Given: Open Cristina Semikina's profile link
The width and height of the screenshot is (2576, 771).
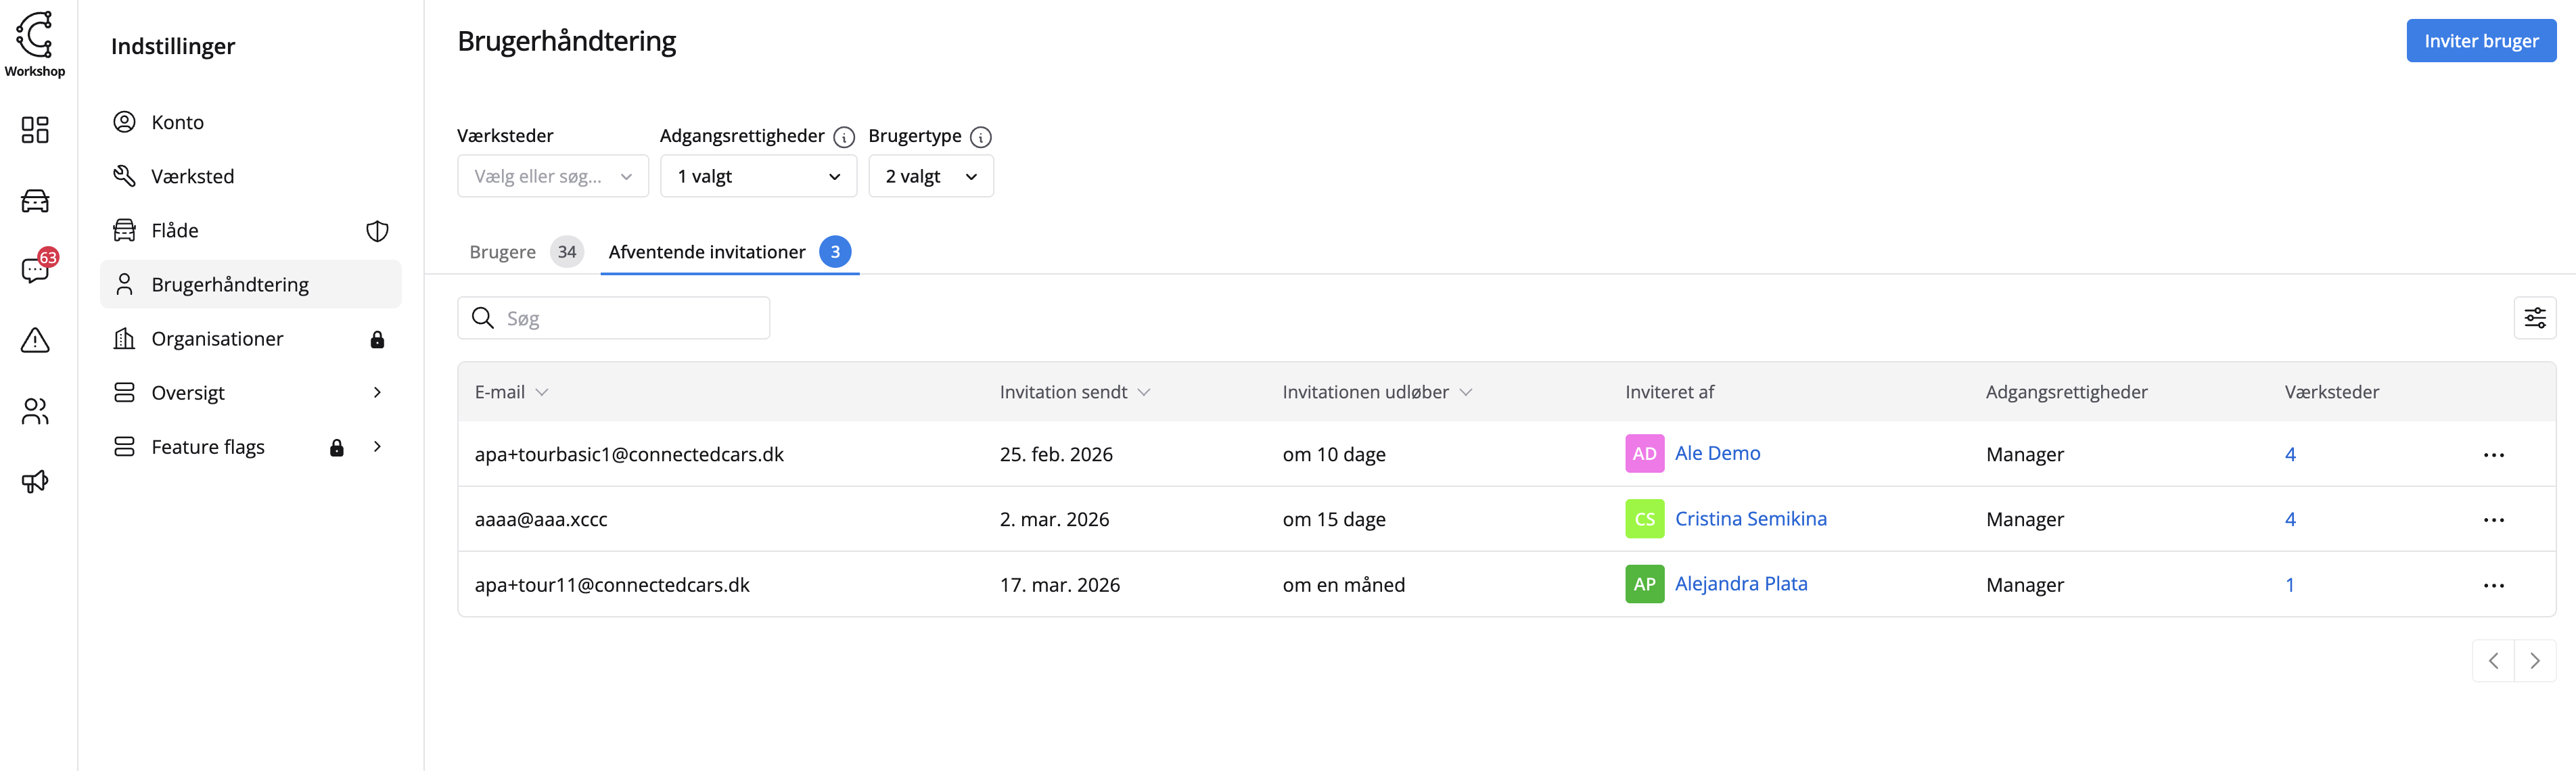Looking at the screenshot, I should 1750,519.
